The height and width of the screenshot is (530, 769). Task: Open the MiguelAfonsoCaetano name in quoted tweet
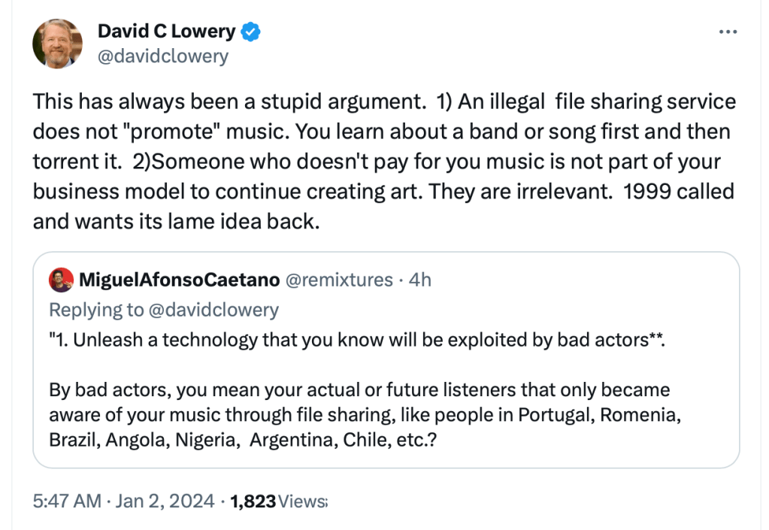click(179, 280)
